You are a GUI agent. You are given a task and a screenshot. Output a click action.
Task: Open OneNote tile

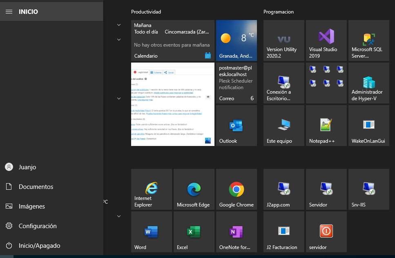pos(236,232)
